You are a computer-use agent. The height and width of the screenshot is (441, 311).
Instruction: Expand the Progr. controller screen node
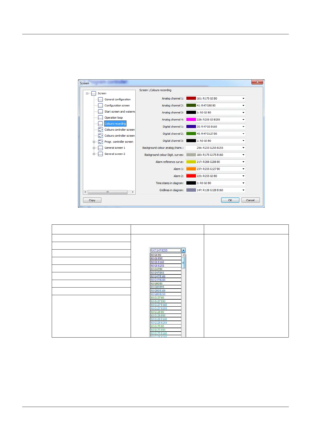pos(94,142)
